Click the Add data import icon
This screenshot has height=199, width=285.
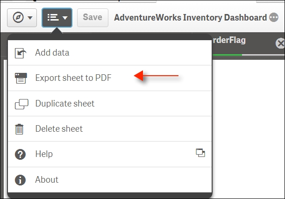(21, 53)
